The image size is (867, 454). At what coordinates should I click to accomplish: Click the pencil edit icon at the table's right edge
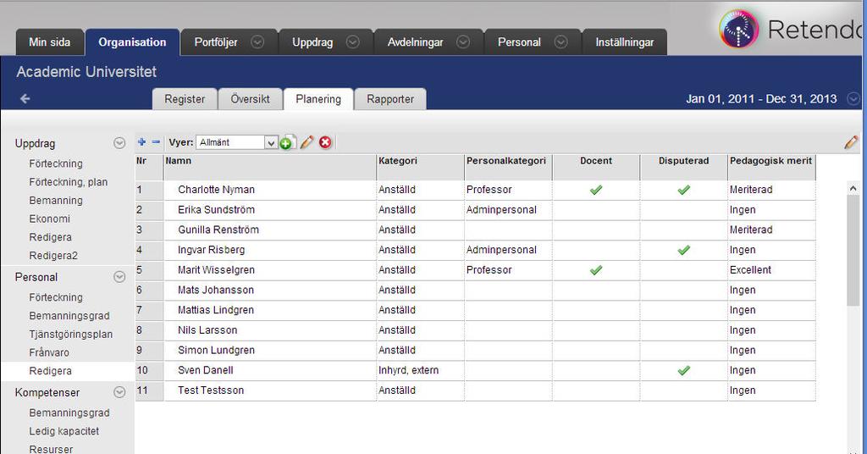tap(852, 142)
